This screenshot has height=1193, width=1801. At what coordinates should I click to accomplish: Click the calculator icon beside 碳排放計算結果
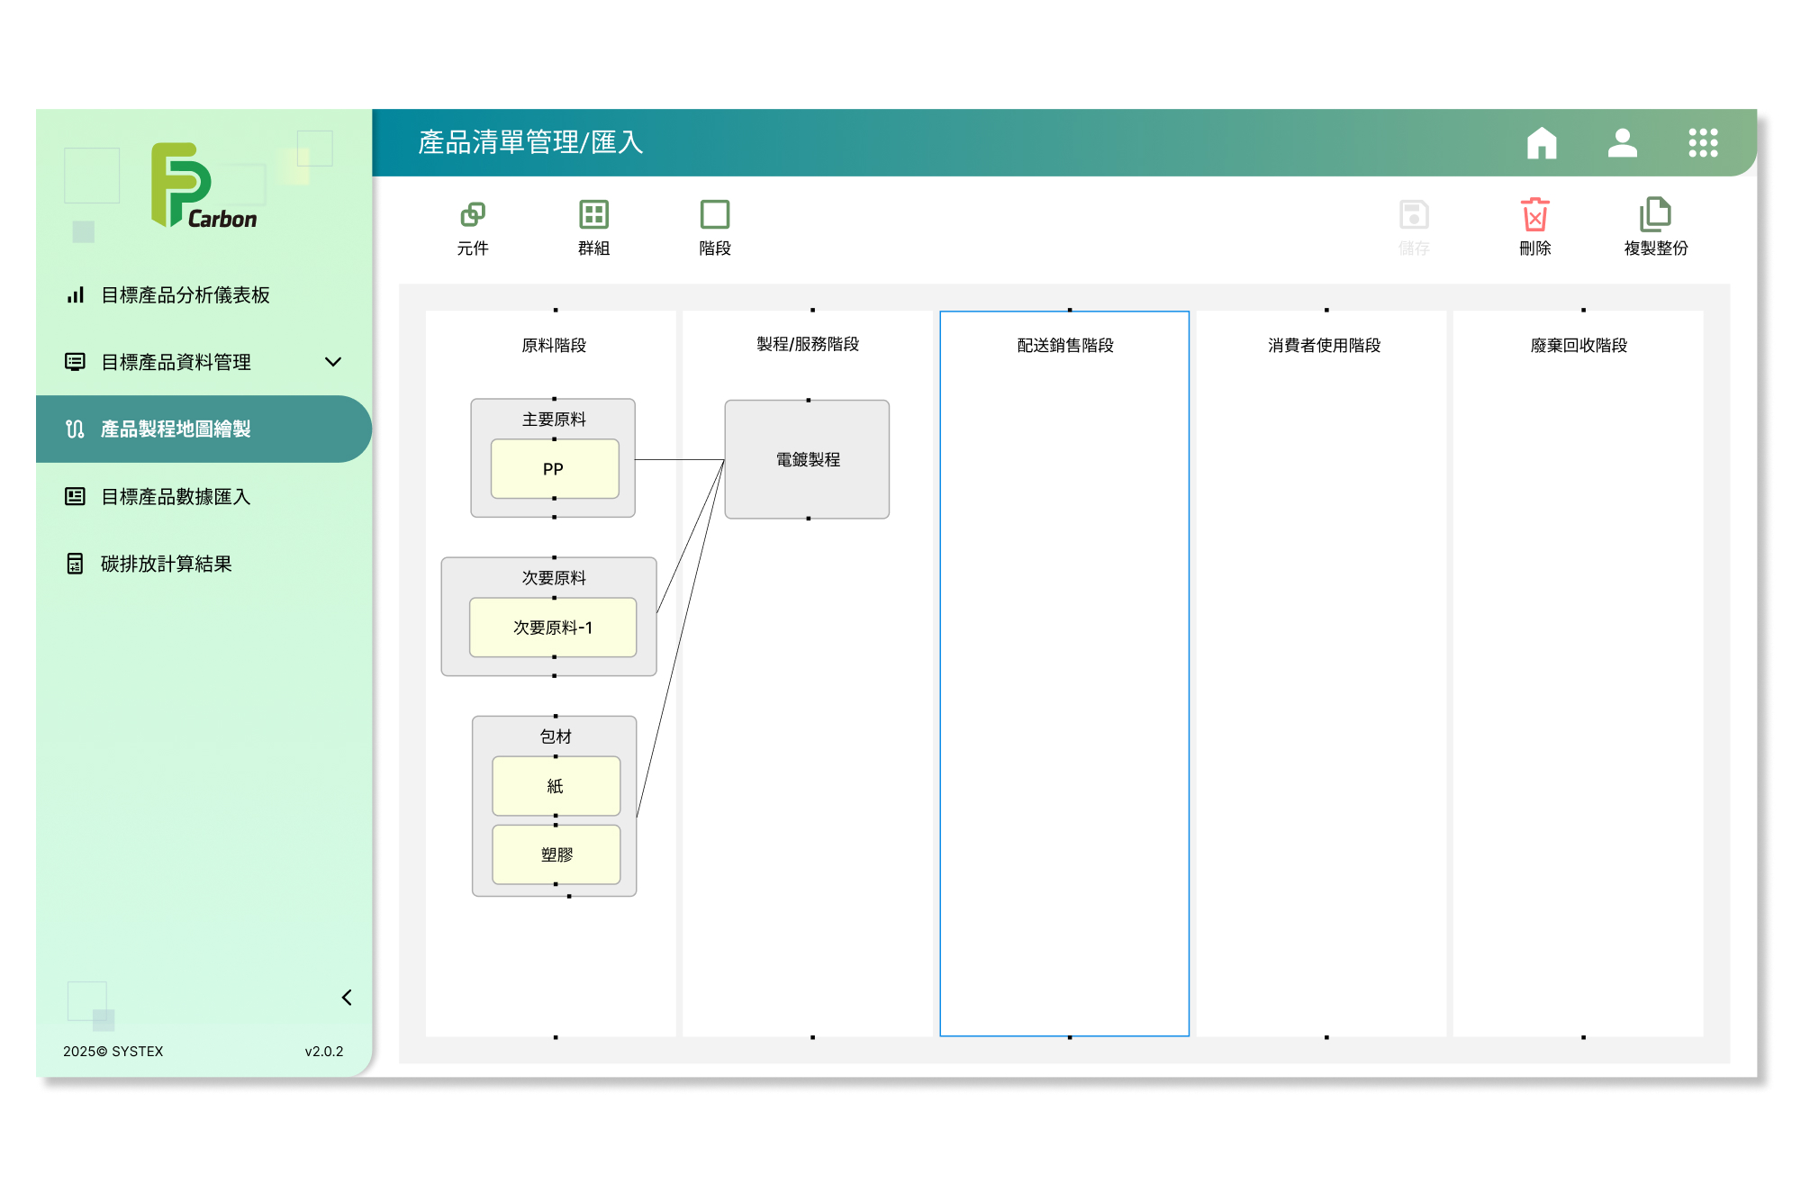pyautogui.click(x=76, y=564)
